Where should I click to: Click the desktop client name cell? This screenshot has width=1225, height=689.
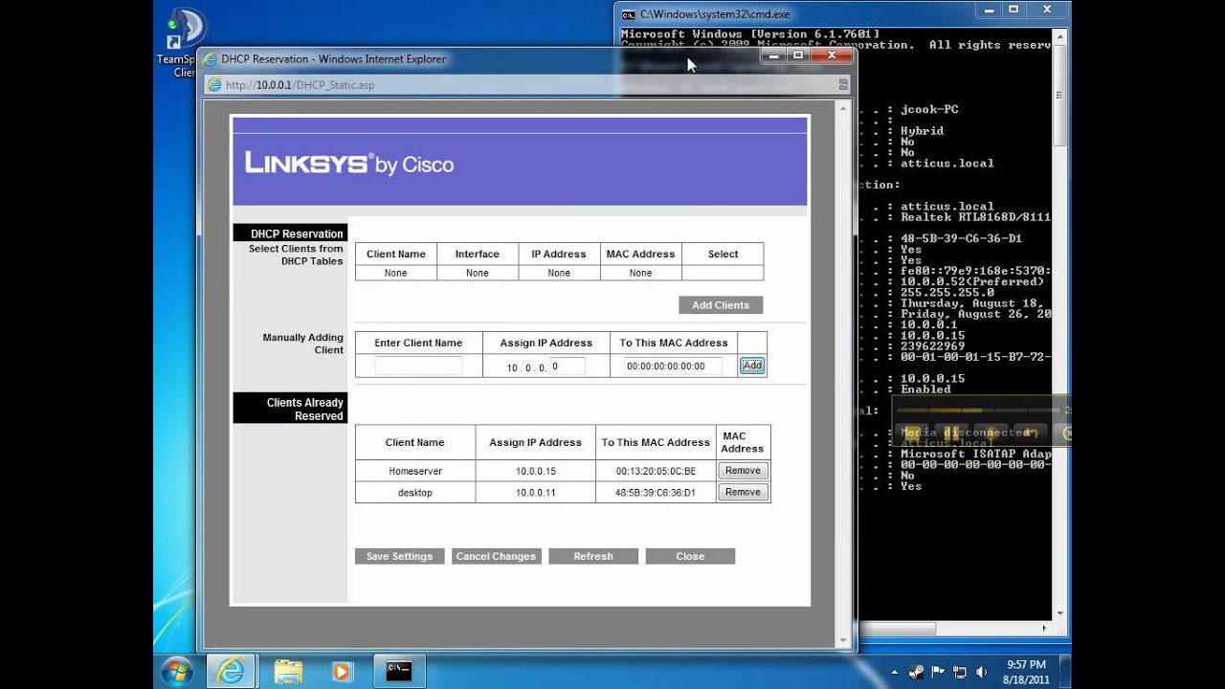click(415, 493)
